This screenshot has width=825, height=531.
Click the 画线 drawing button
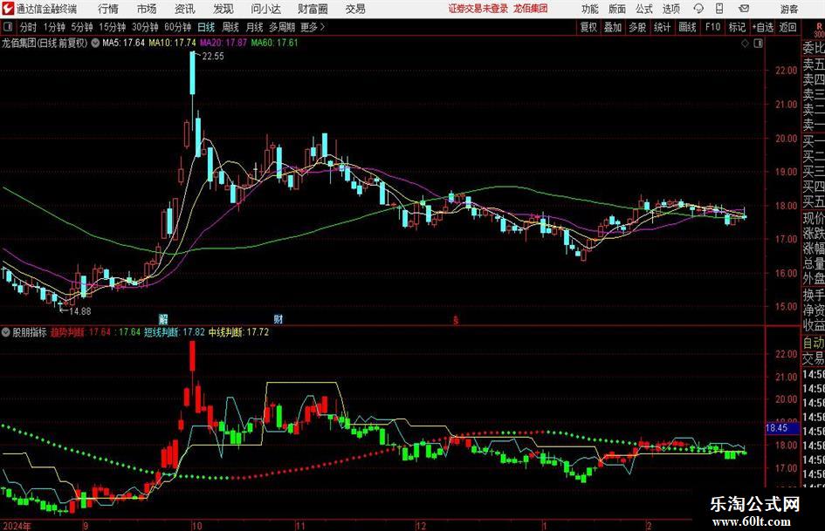pyautogui.click(x=687, y=27)
